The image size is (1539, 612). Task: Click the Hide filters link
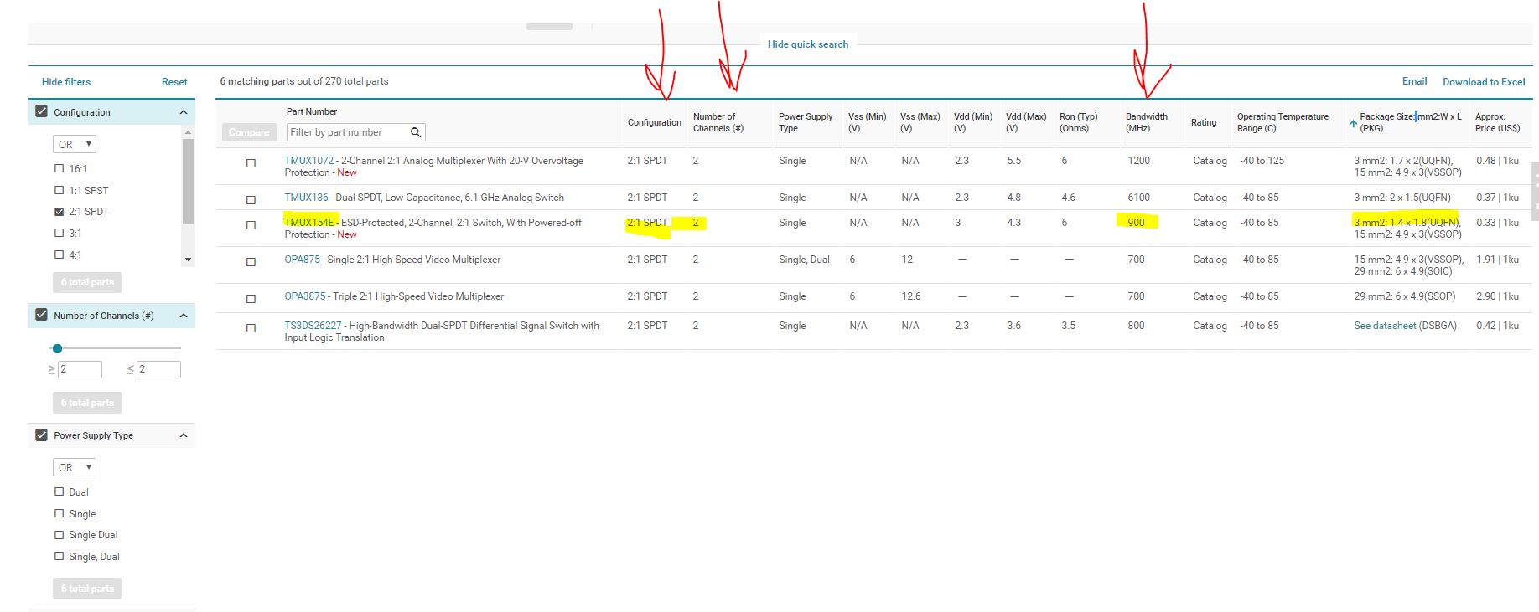coord(66,82)
